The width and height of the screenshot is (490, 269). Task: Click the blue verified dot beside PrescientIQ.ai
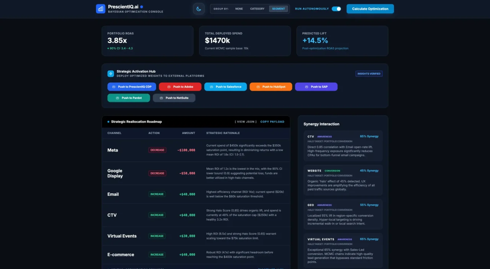coord(142,7)
